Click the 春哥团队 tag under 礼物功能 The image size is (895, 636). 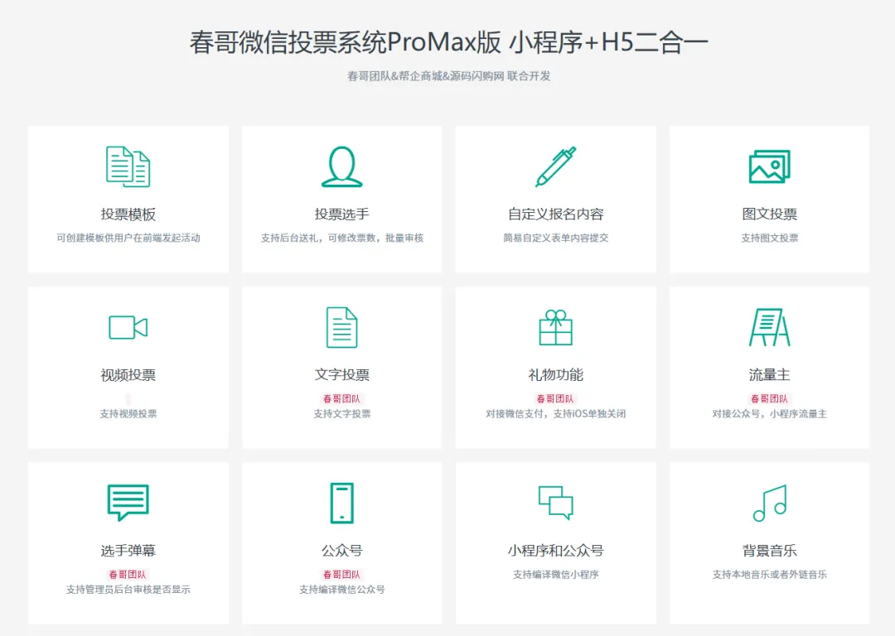coord(555,398)
